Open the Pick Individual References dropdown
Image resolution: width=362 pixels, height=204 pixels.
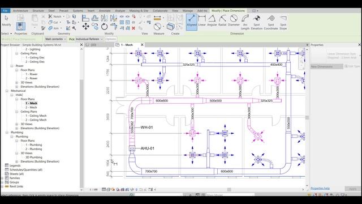pyautogui.click(x=89, y=39)
